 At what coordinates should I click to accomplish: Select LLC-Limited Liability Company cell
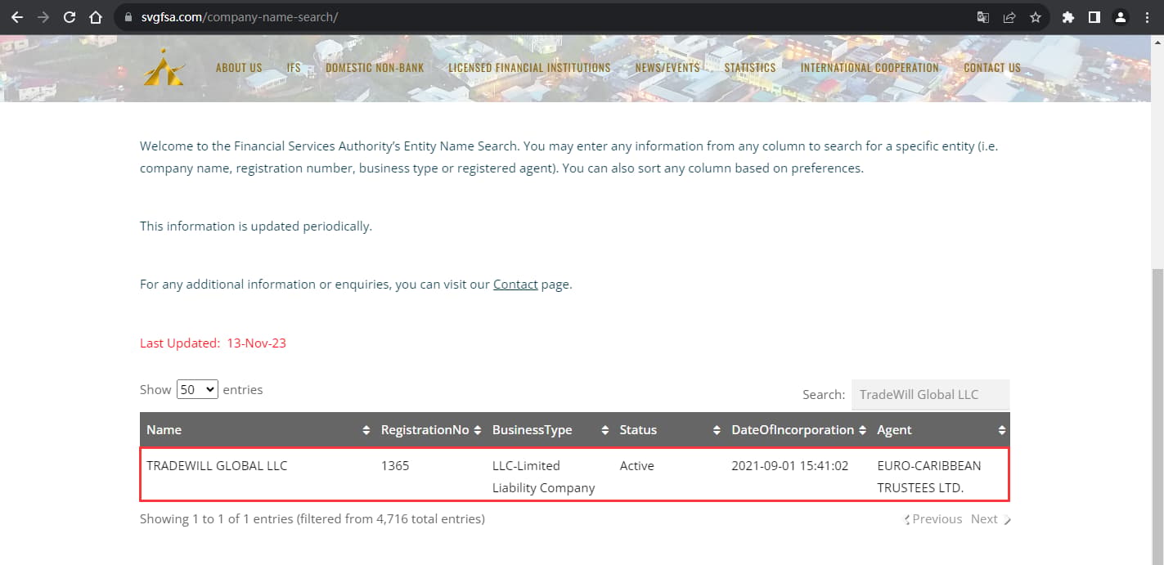(543, 477)
